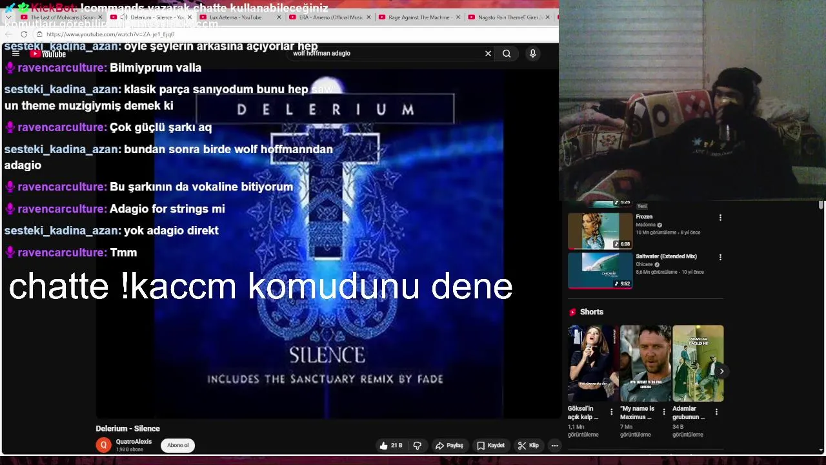Click the Saltwater (Extended Mix) title
This screenshot has width=826, height=465.
pos(666,256)
